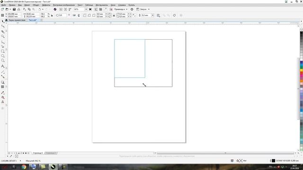Select the Transparency tool
This screenshot has height=170, width=303.
[x=3, y=87]
